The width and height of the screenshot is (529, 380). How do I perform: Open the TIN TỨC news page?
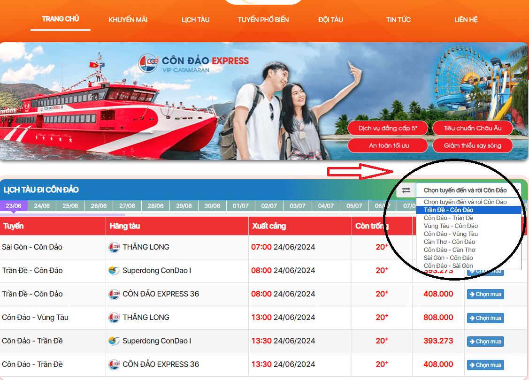[x=398, y=20]
